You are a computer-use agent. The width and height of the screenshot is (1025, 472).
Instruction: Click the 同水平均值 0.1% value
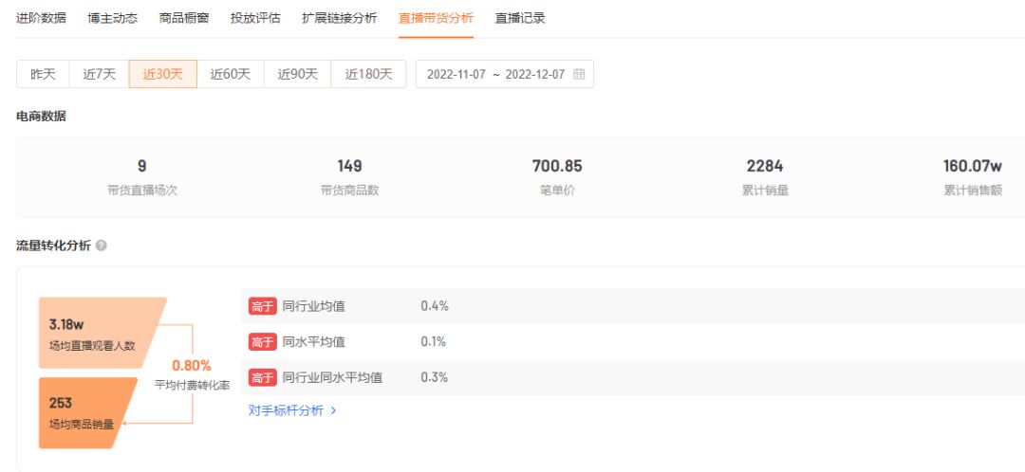pyautogui.click(x=434, y=341)
